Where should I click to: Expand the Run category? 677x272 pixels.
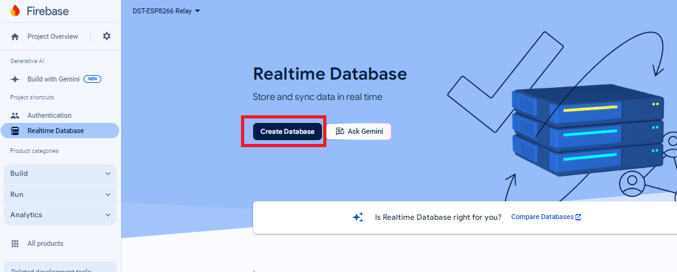pos(60,194)
